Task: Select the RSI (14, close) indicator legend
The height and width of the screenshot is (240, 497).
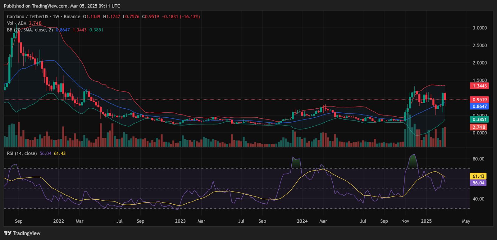Action: point(22,153)
